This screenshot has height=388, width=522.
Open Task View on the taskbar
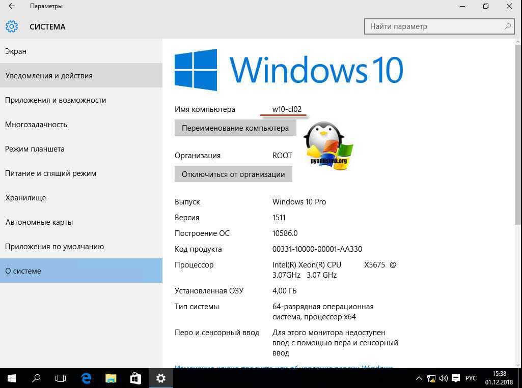61,378
